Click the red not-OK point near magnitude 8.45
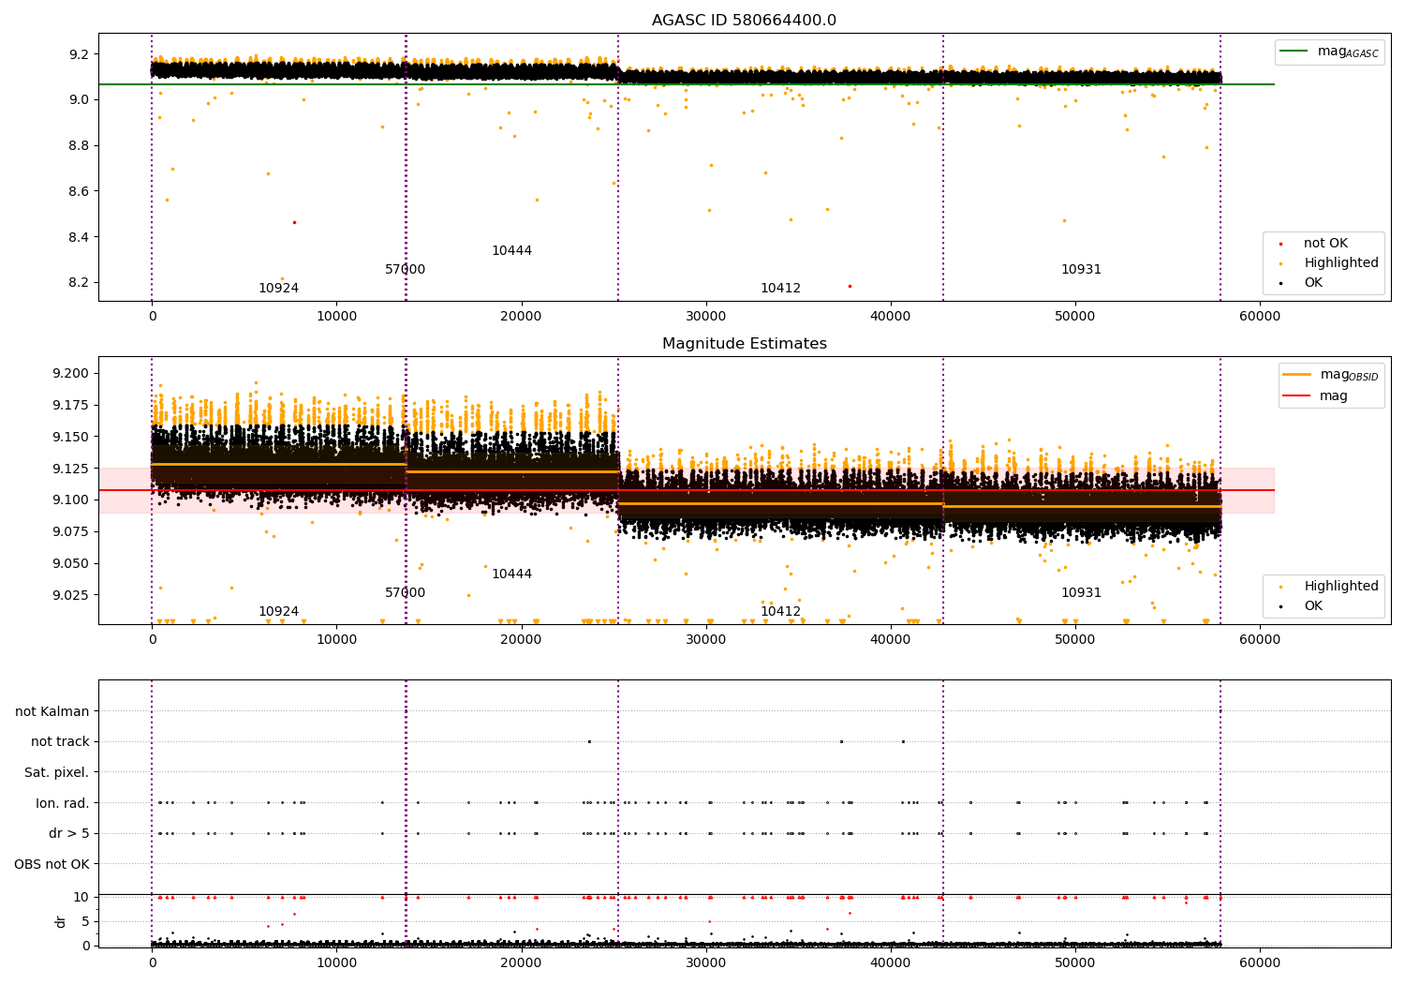 click(x=294, y=222)
